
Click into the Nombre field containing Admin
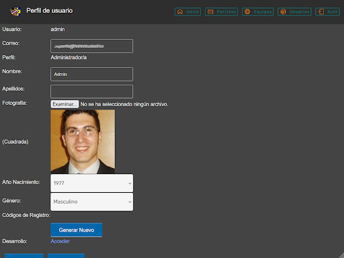(91, 74)
